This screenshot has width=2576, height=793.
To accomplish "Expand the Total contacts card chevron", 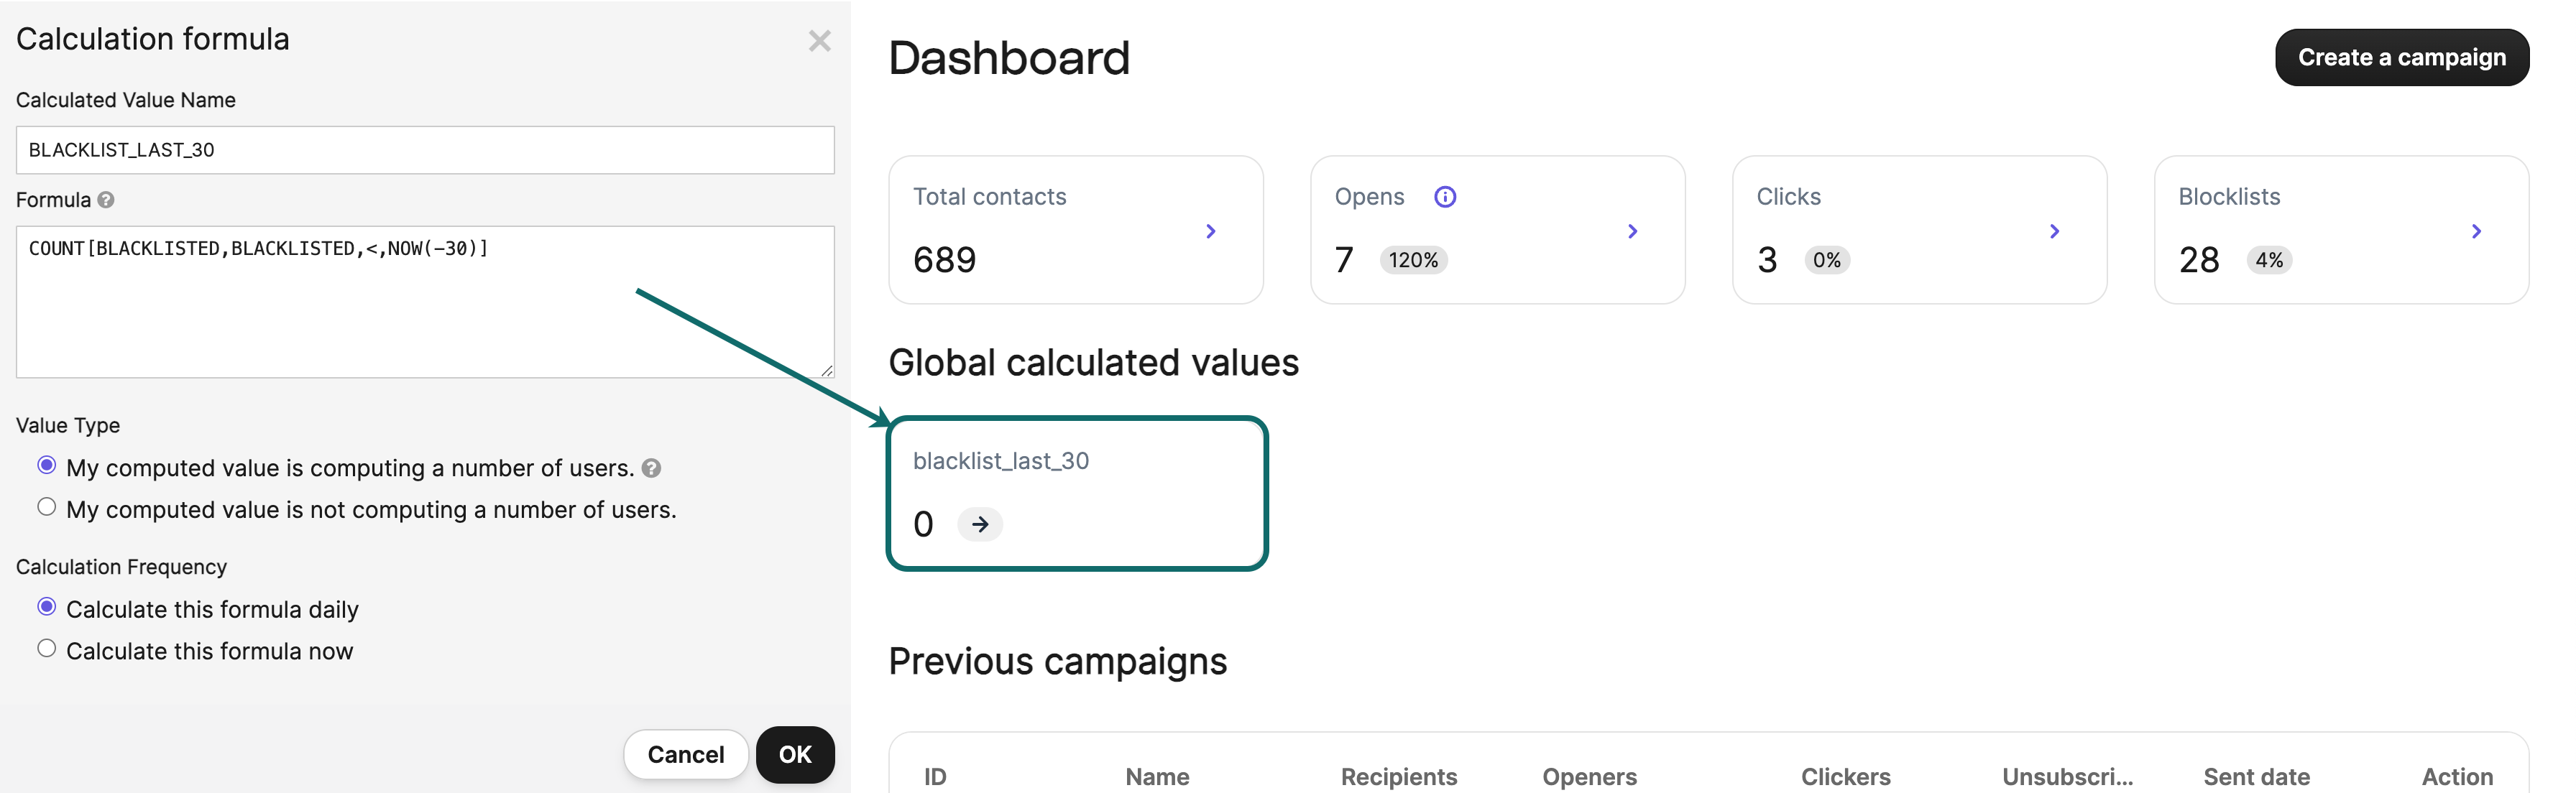I will click(x=1210, y=232).
